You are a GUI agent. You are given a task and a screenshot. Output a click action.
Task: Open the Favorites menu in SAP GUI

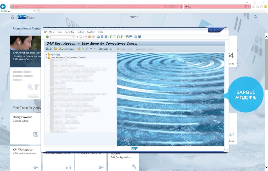click(x=70, y=32)
